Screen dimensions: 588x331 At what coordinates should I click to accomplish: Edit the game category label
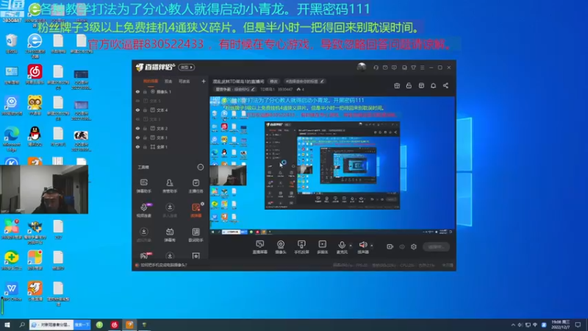pyautogui.click(x=235, y=89)
